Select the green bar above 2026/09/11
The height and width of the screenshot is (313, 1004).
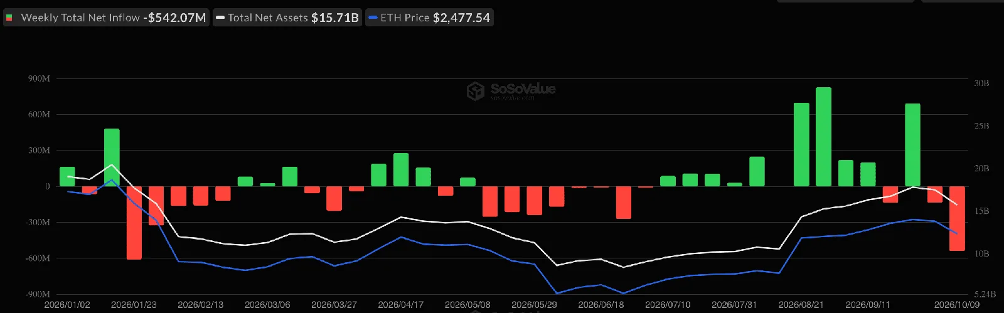[868, 174]
